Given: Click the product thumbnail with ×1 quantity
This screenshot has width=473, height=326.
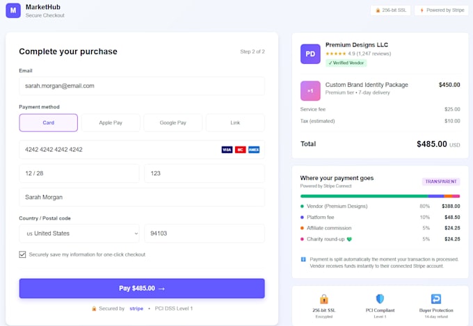Looking at the screenshot, I should pos(310,91).
